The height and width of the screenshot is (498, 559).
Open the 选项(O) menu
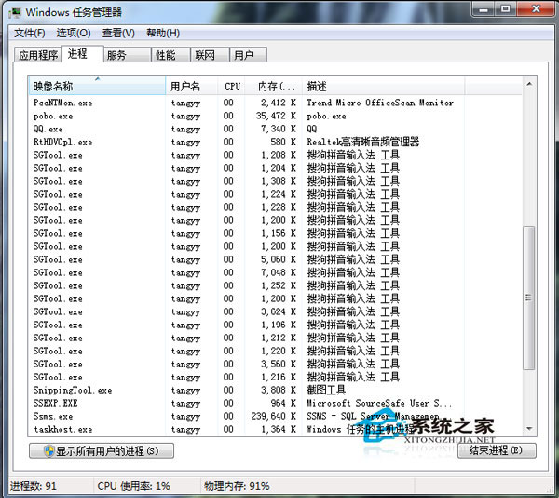(x=74, y=34)
